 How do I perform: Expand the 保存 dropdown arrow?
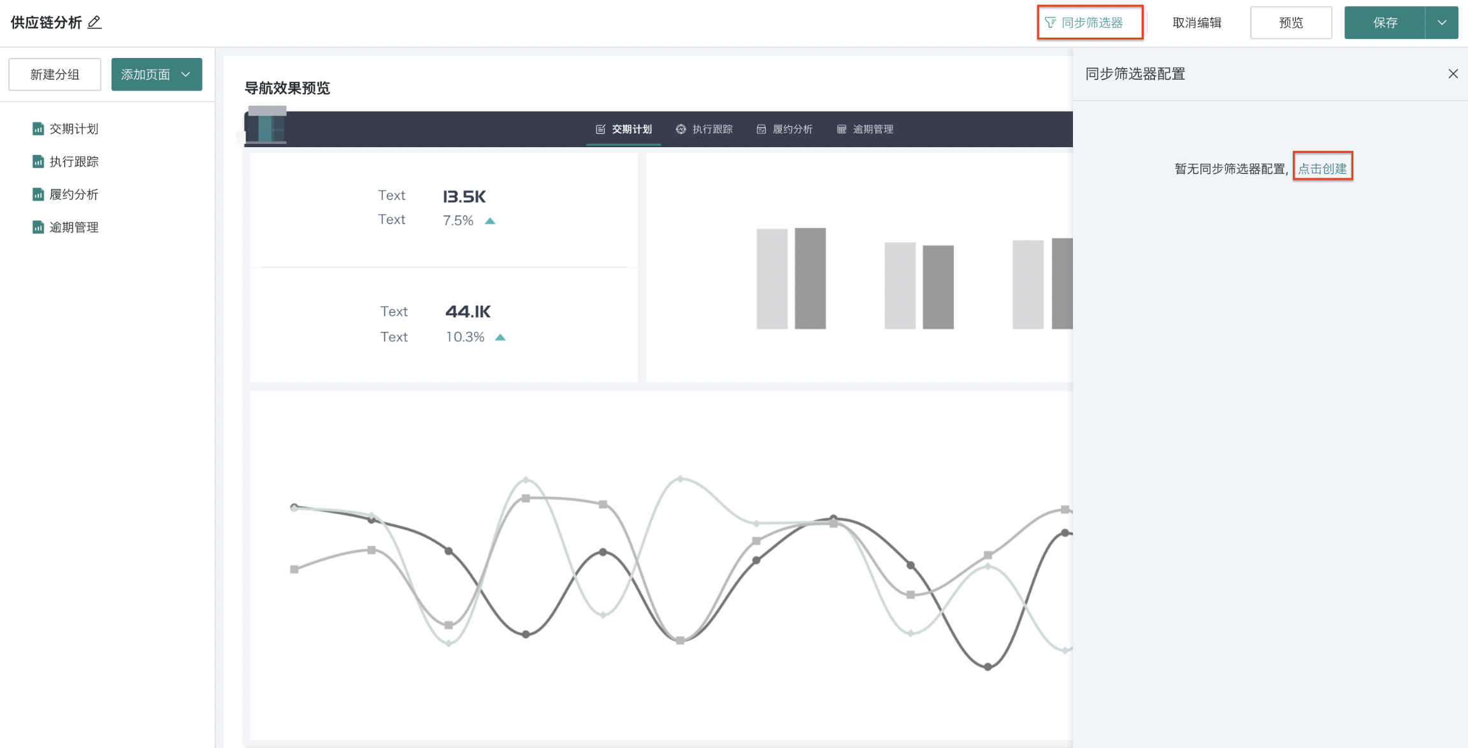pos(1442,22)
